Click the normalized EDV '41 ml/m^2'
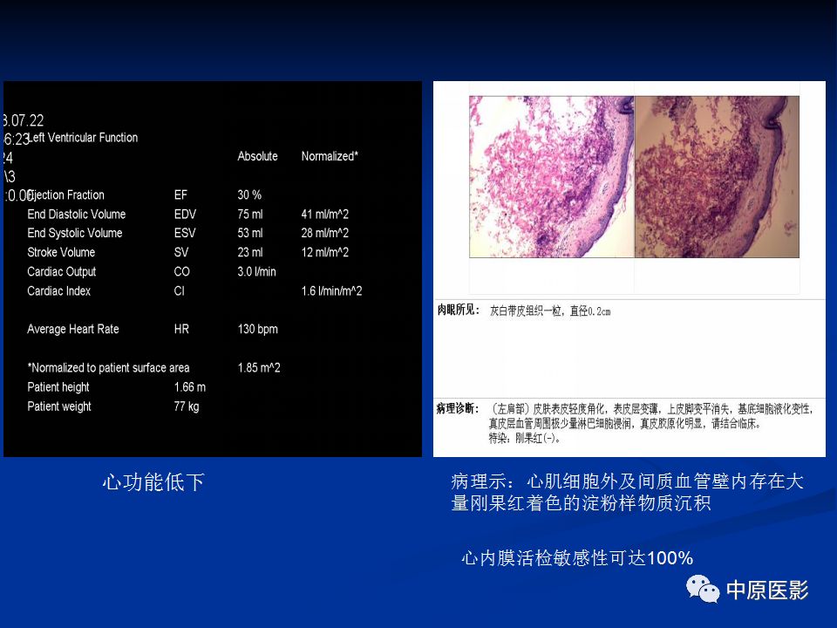The width and height of the screenshot is (837, 628). click(x=324, y=215)
